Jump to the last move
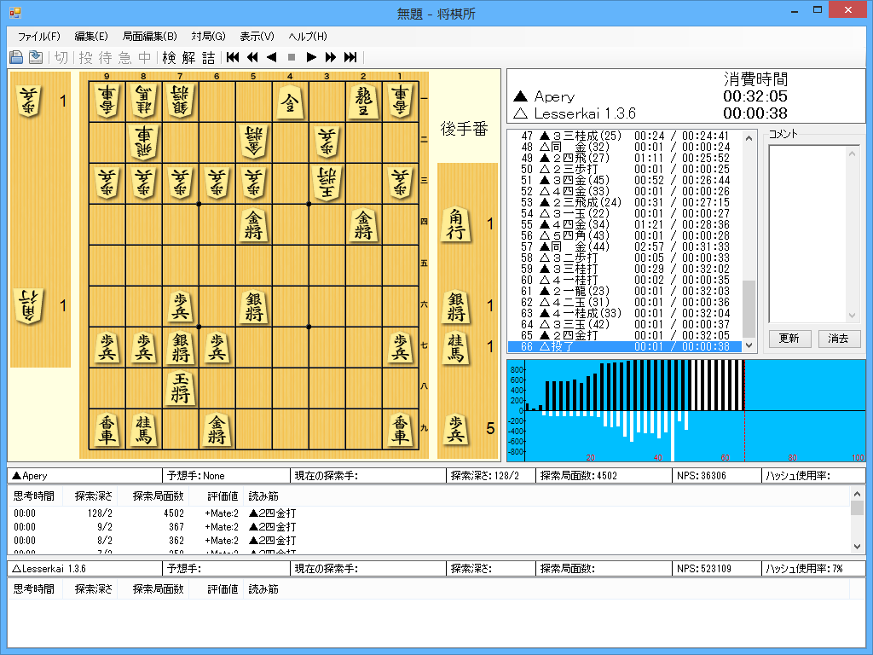This screenshot has height=655, width=873. tap(350, 57)
